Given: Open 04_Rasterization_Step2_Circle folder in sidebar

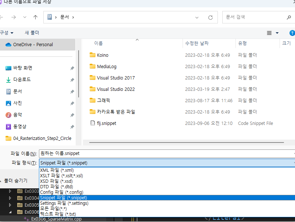Looking at the screenshot, I should [42, 138].
